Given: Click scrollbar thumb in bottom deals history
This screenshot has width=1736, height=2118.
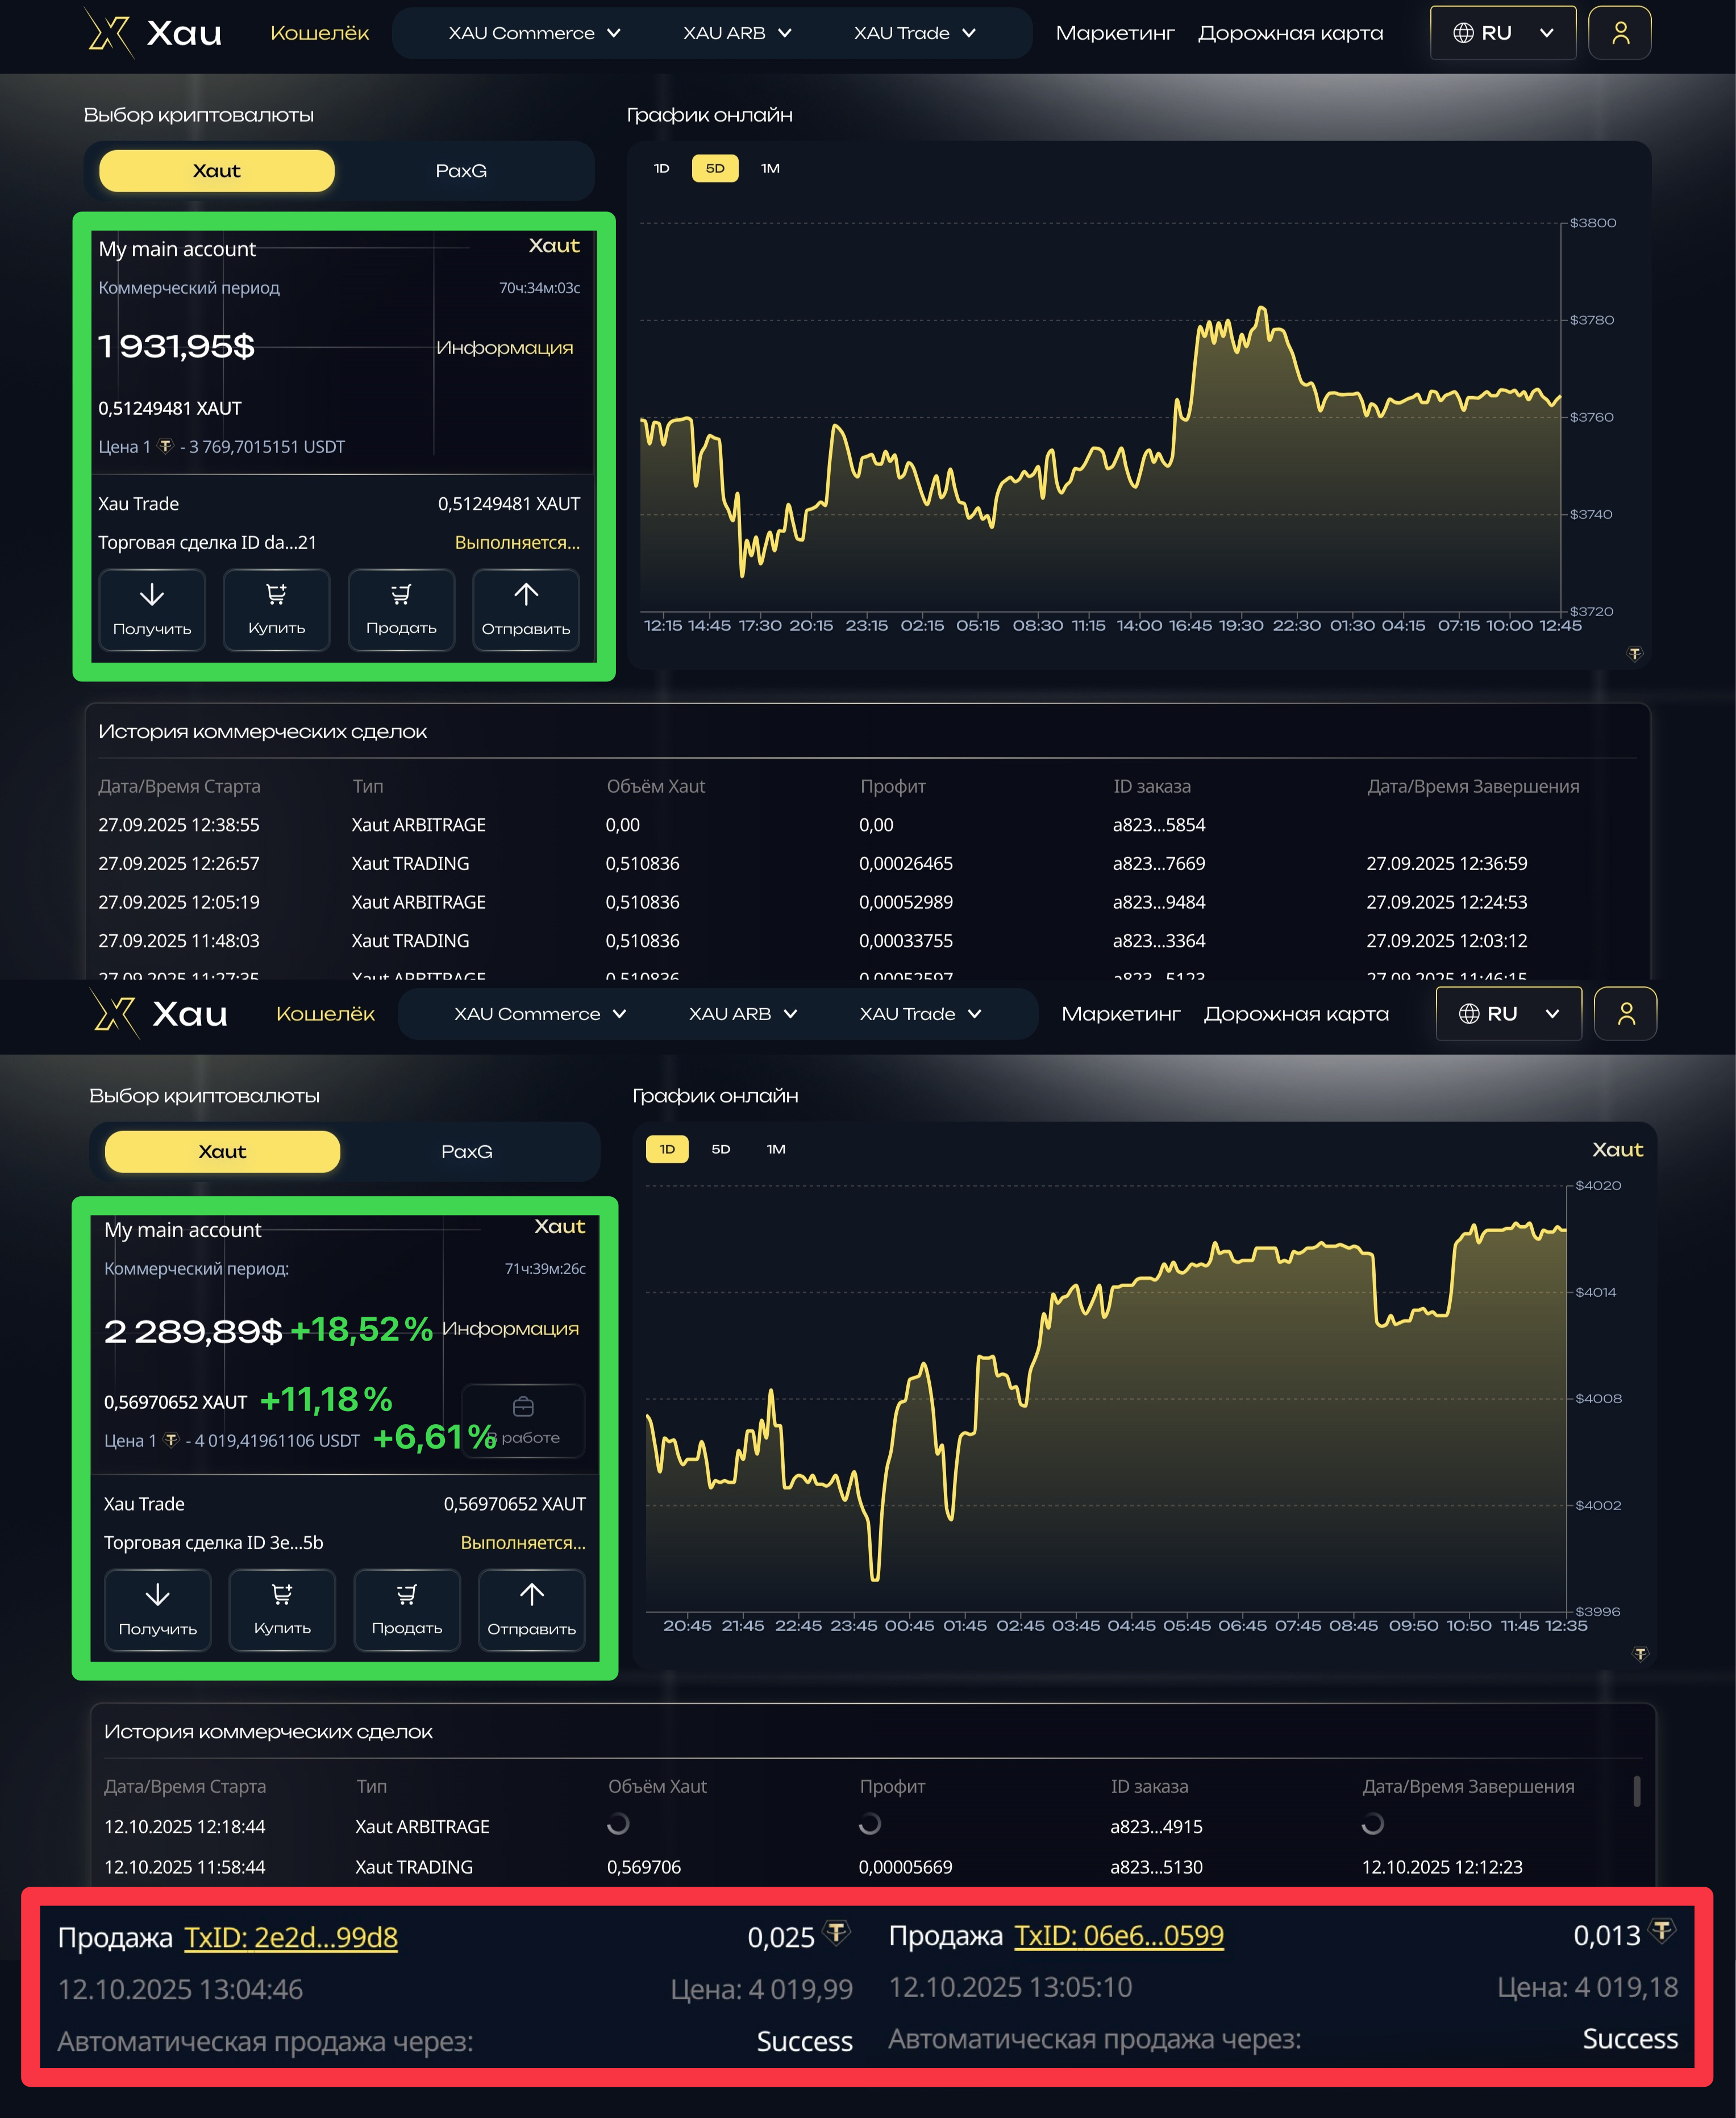Looking at the screenshot, I should pos(1636,1791).
